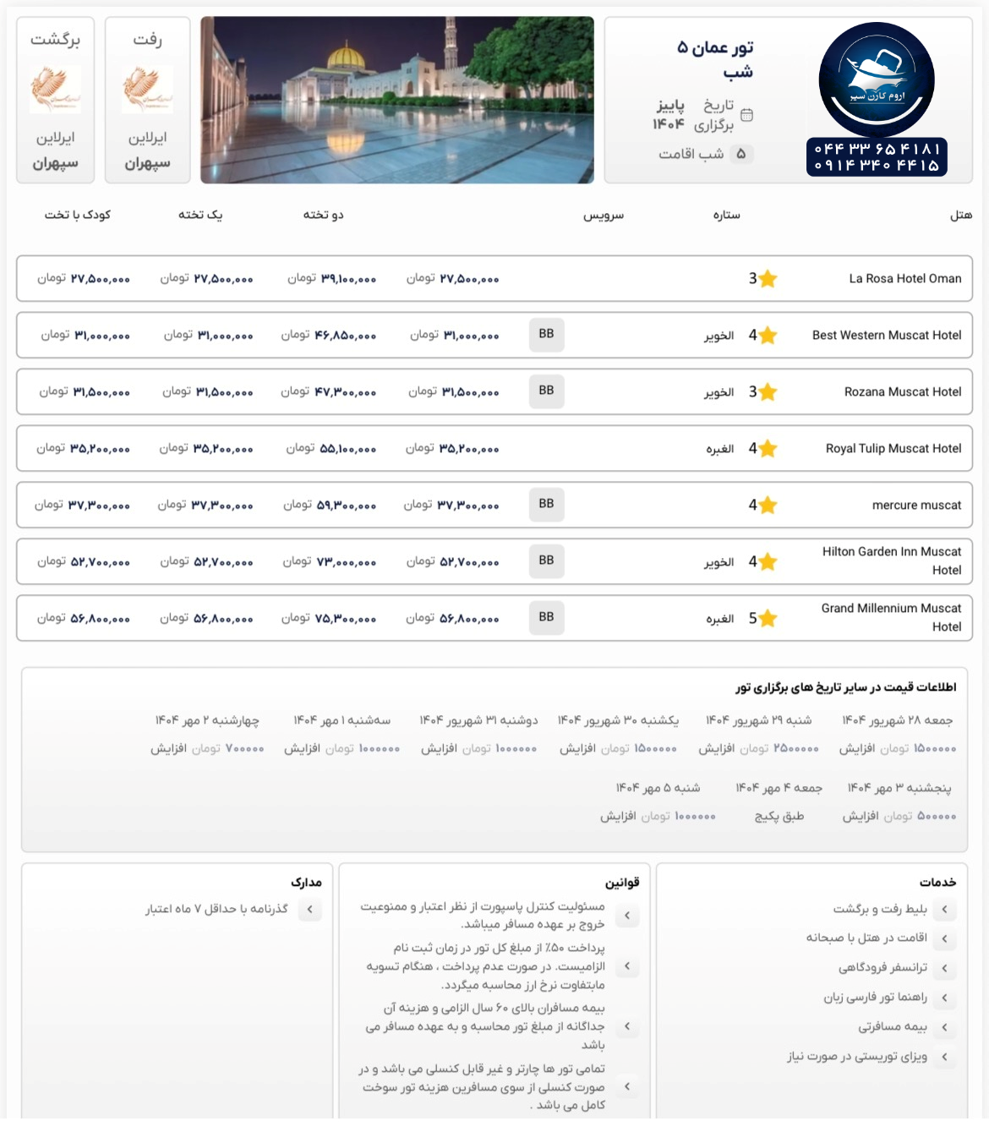
Task: Expand the 50% payment rule chevron
Action: 627,966
